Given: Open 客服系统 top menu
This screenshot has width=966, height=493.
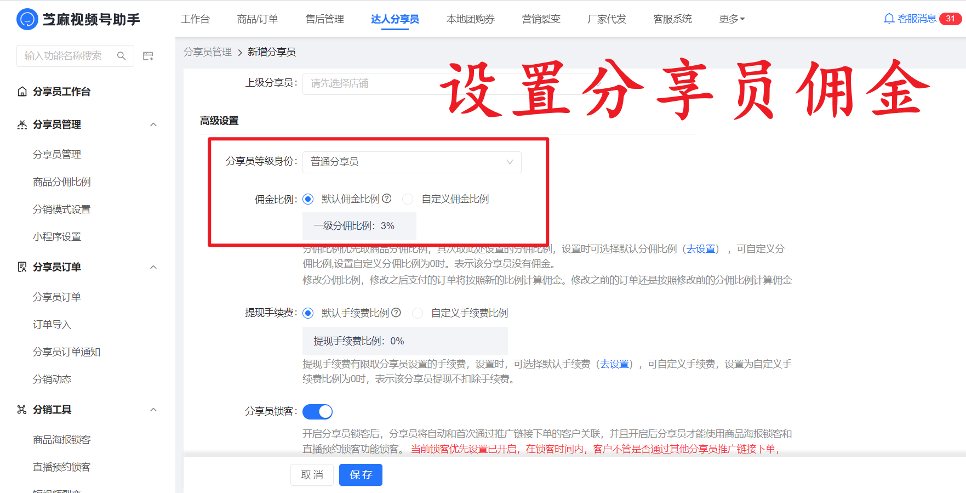Looking at the screenshot, I should pyautogui.click(x=672, y=19).
